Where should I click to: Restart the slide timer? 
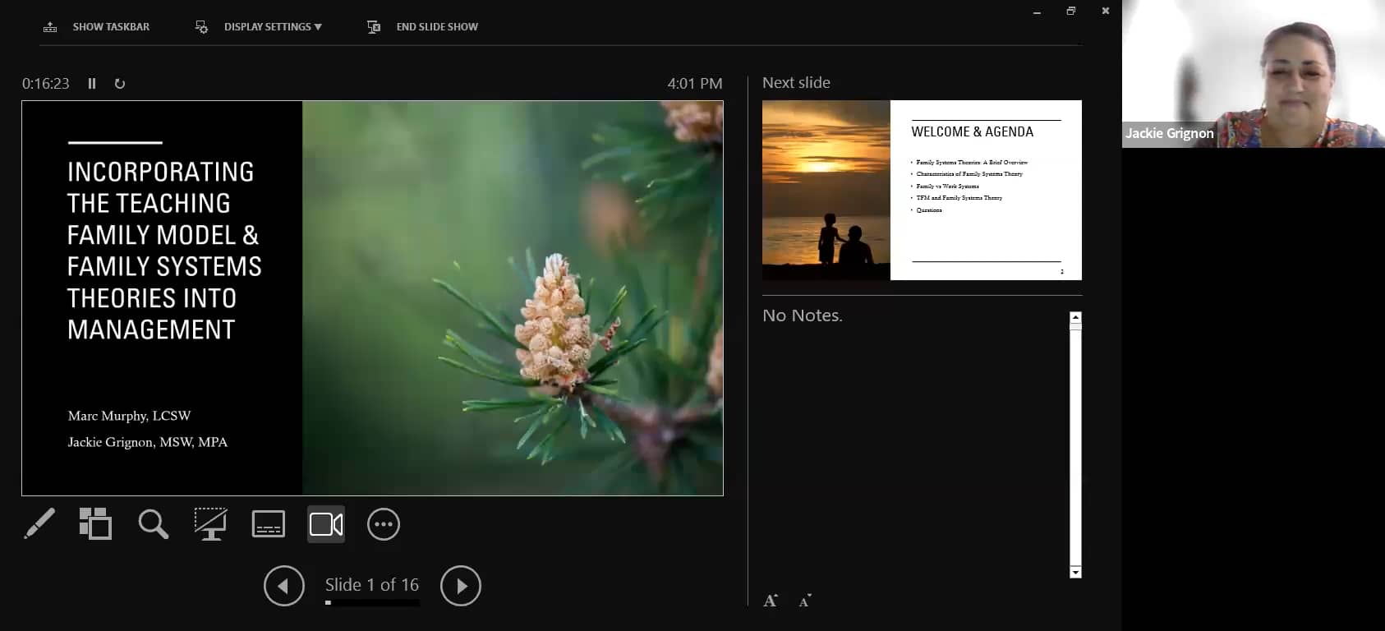click(x=120, y=84)
